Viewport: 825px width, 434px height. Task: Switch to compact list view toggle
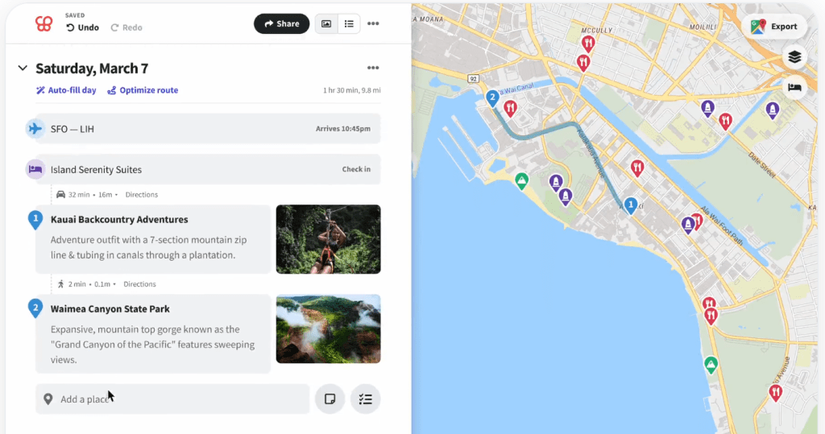349,24
